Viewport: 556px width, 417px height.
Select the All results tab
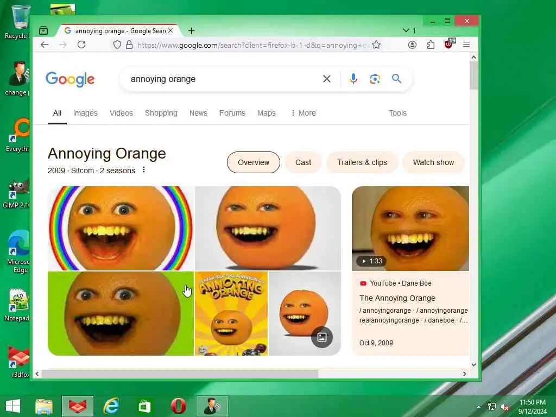[x=57, y=113]
